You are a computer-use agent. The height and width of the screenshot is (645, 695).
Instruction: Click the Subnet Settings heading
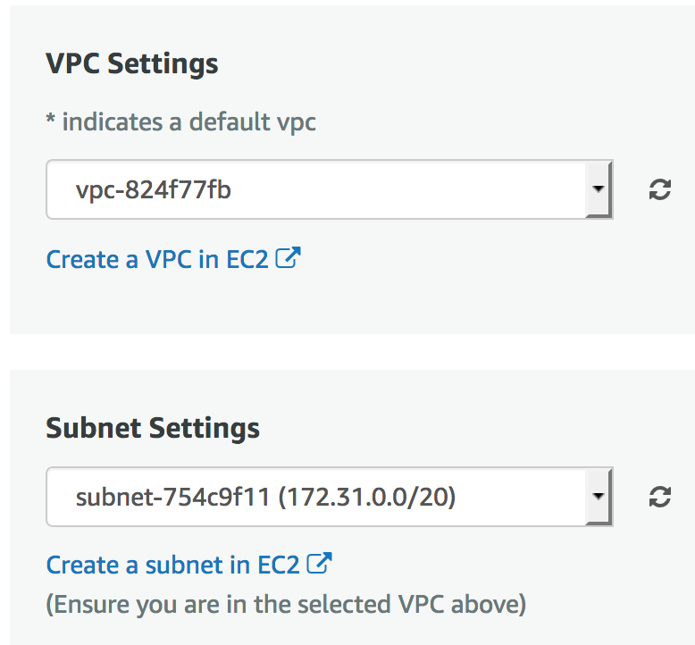tap(153, 428)
